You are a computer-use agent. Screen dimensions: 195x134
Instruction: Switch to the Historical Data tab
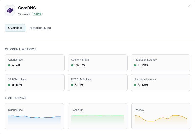[40, 28]
